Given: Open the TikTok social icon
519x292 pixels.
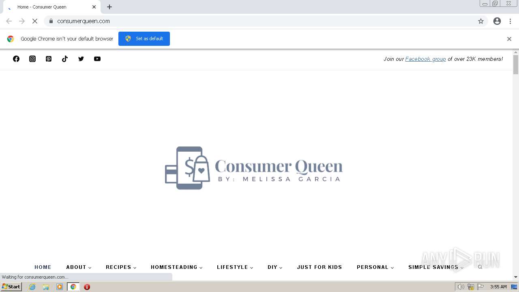Looking at the screenshot, I should pos(65,59).
